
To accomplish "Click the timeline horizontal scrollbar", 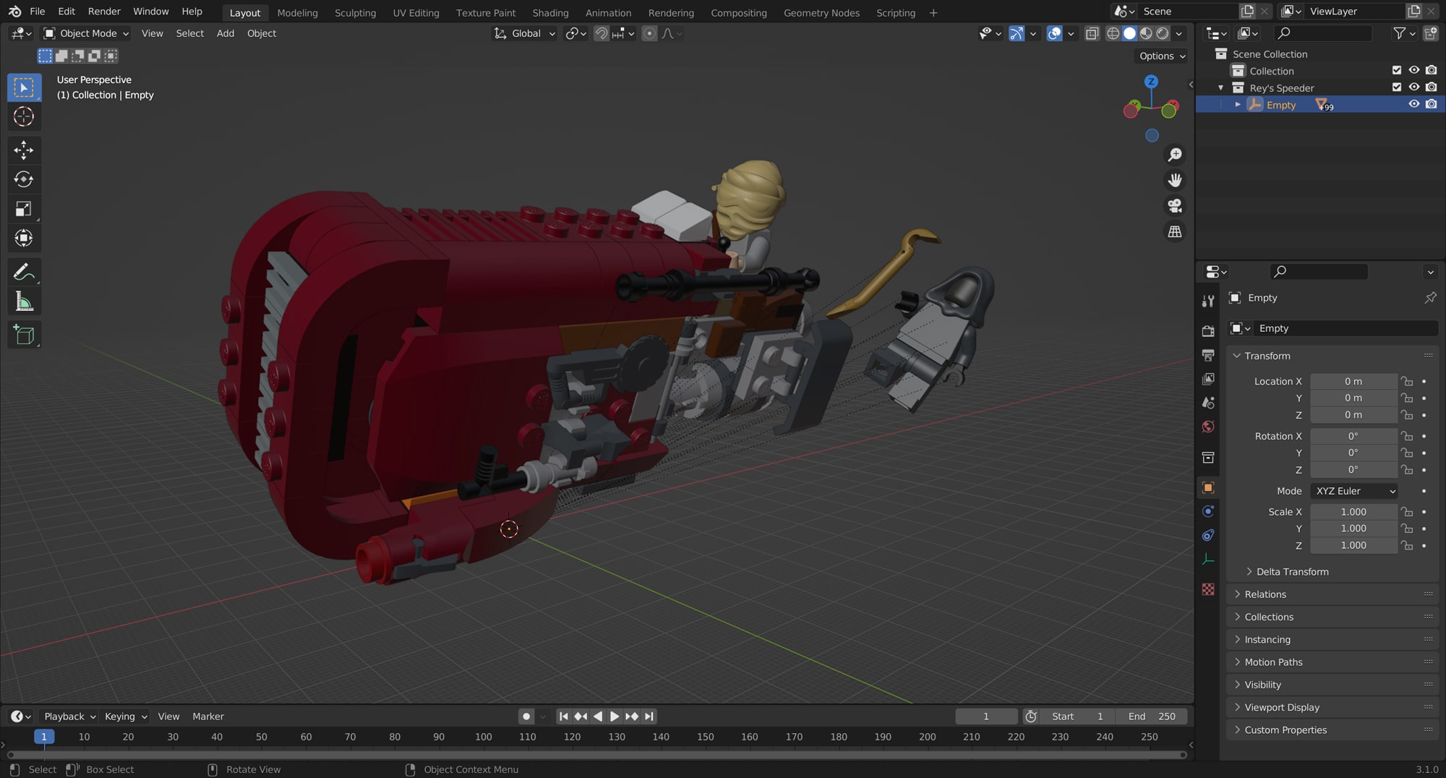I will 596,755.
